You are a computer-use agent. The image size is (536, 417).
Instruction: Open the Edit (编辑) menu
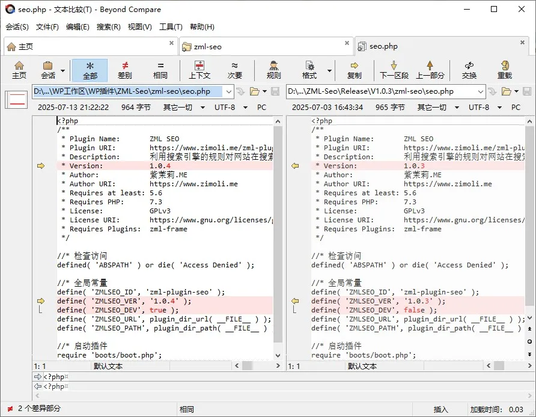[78, 26]
